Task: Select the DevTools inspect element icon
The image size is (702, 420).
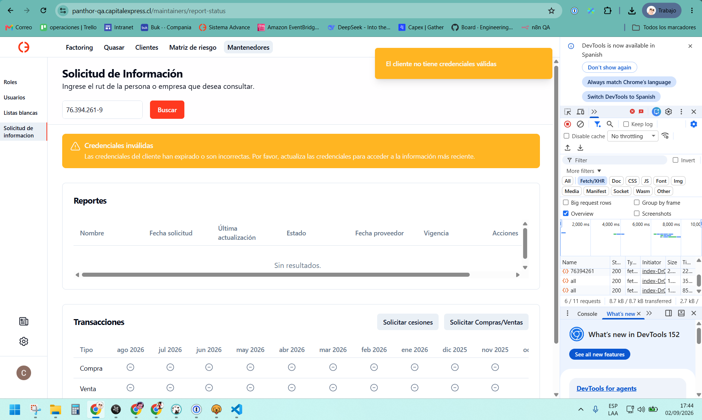Action: (x=568, y=111)
